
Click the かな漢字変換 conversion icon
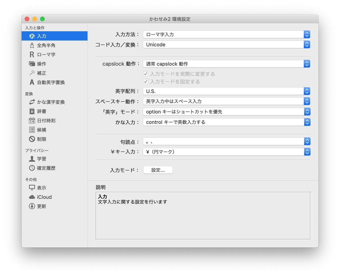tap(33, 102)
